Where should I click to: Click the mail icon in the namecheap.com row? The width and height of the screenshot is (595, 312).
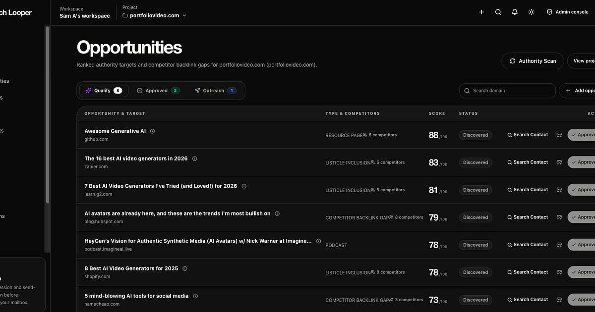pyautogui.click(x=559, y=300)
